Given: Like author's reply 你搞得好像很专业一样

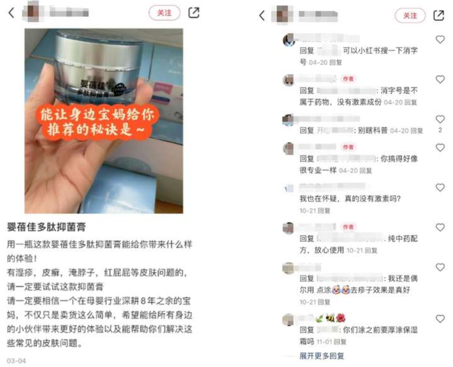Looking at the screenshot, I should click(440, 148).
